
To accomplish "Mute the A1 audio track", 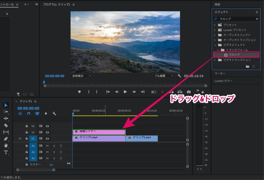I will [47, 146].
